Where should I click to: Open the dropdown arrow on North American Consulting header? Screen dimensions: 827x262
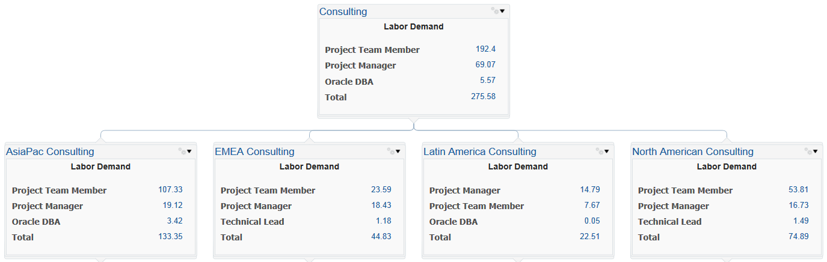[x=816, y=151]
